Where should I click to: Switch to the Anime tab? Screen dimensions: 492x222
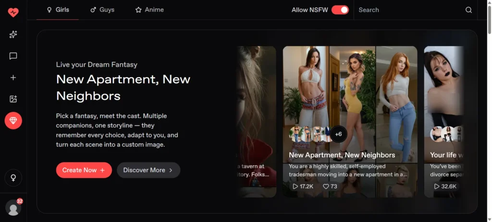(x=149, y=10)
